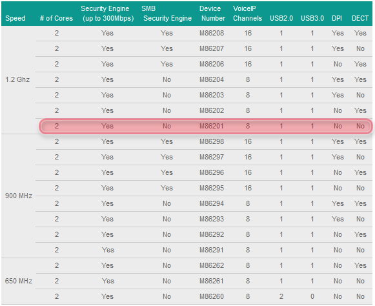Image resolution: width=375 pixels, height=306 pixels.
Task: Click Security Engine Yes in M86207 row
Action: pos(107,48)
